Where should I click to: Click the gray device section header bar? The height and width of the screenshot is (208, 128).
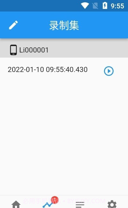[64, 48]
